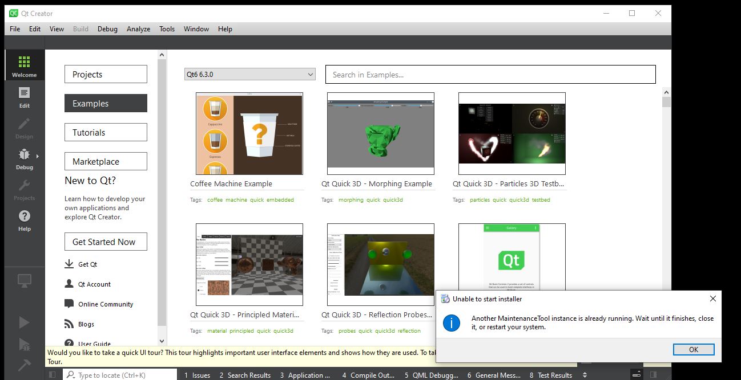This screenshot has width=741, height=380.
Task: Click the Build hammer icon
Action: (24, 364)
